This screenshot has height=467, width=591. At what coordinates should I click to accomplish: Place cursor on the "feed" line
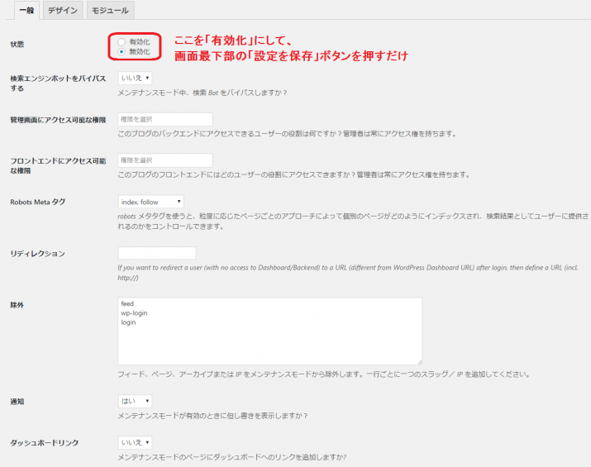tap(127, 304)
